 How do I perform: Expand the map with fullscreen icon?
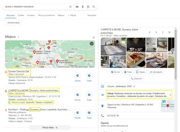tap(91, 43)
